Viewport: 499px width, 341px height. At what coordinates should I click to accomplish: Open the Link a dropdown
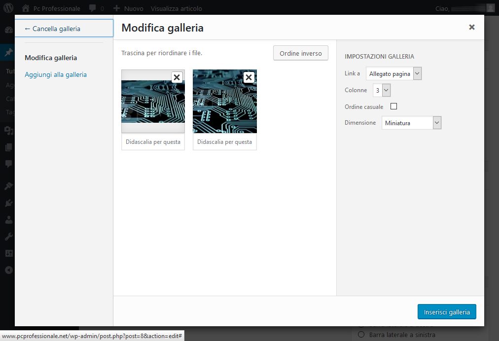point(394,73)
